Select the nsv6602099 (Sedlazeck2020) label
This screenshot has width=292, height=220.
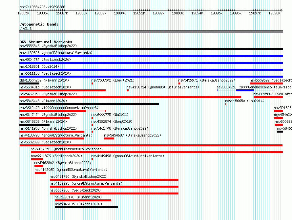45,142
